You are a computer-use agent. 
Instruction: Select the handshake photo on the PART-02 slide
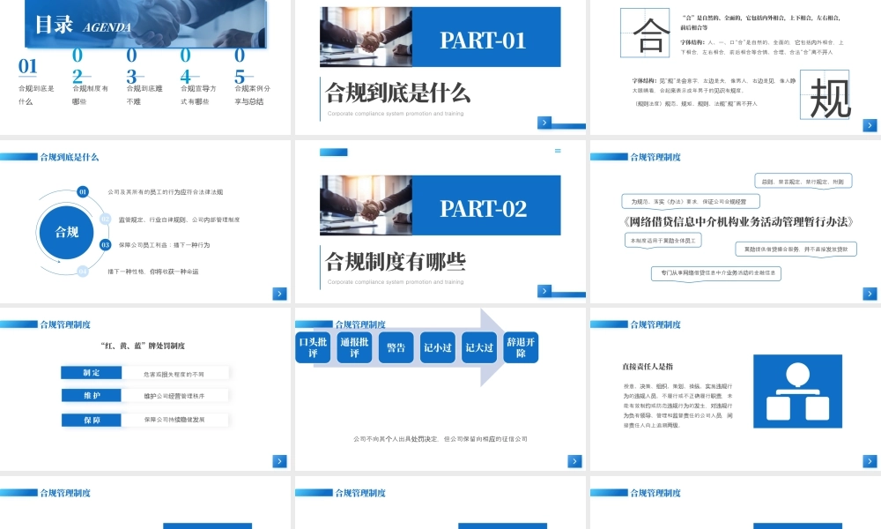click(x=366, y=205)
